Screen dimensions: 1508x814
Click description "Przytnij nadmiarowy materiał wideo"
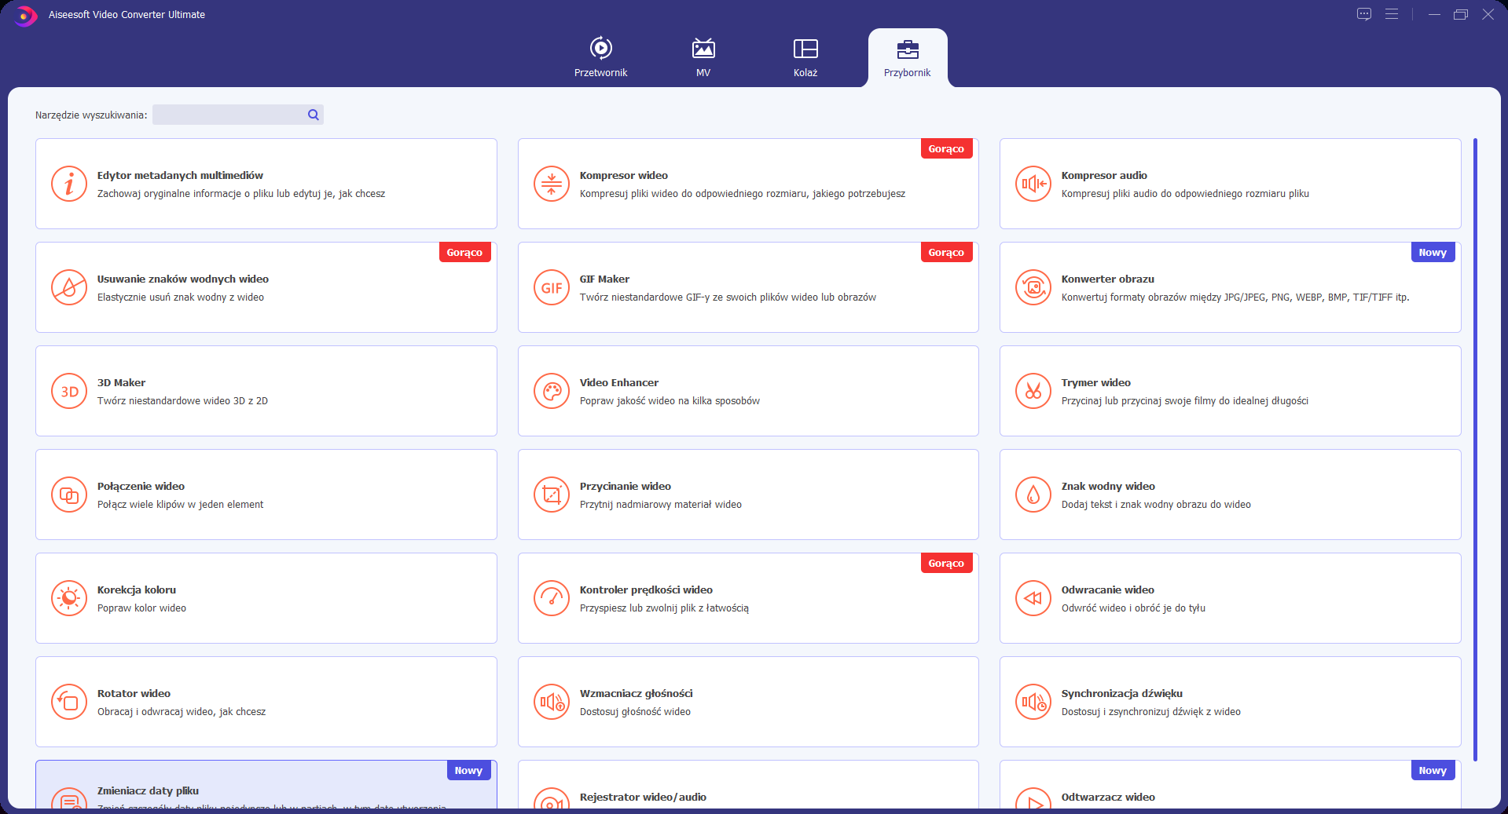click(661, 504)
